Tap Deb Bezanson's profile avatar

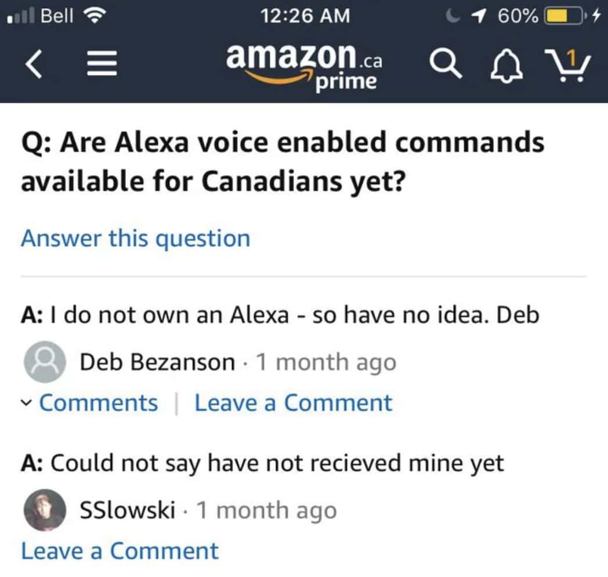[x=45, y=362]
